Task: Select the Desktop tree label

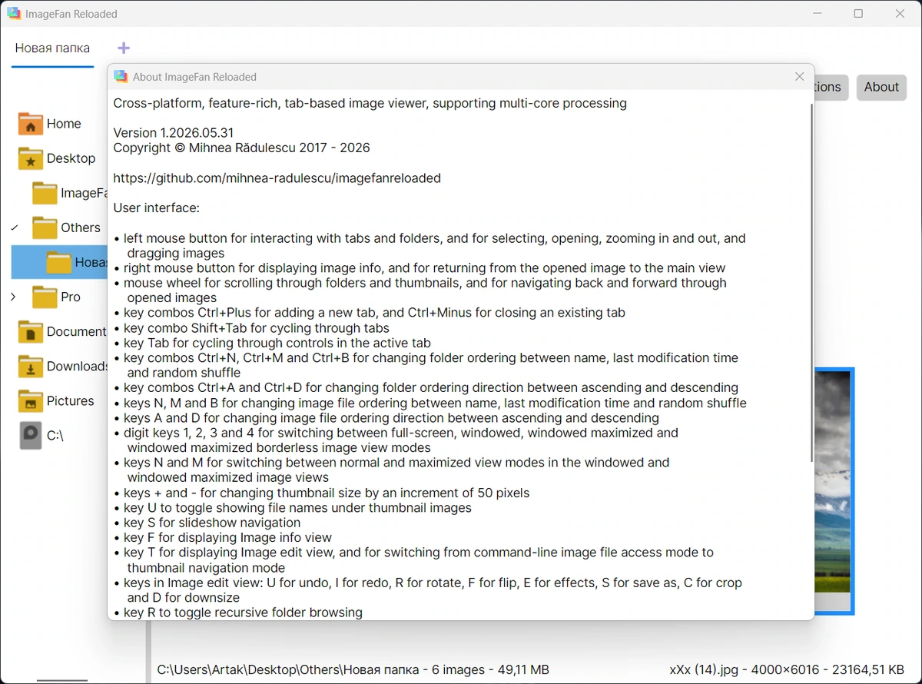Action: 71,158
